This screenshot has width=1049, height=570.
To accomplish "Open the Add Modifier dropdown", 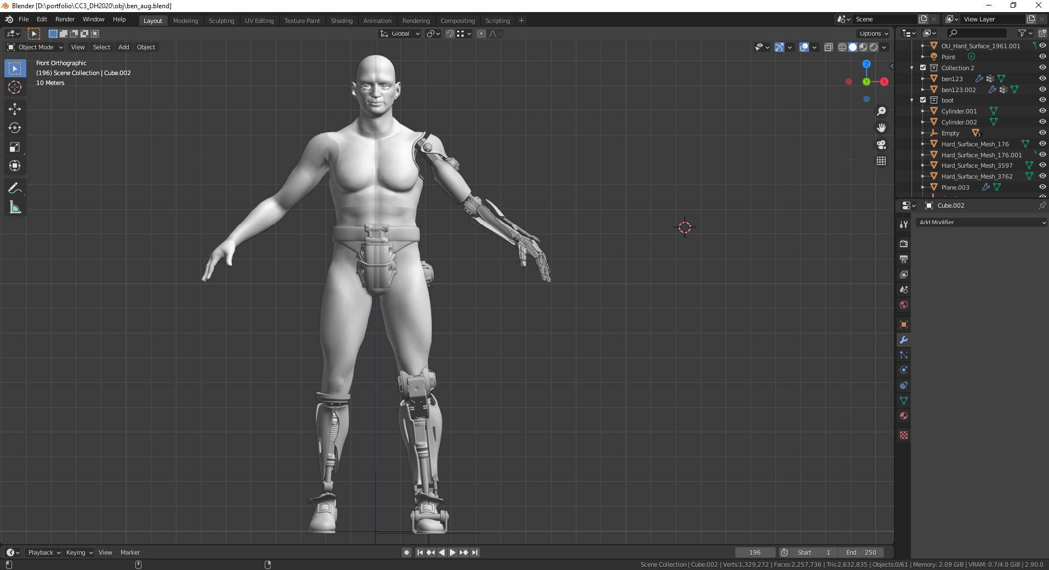I will 982,223.
